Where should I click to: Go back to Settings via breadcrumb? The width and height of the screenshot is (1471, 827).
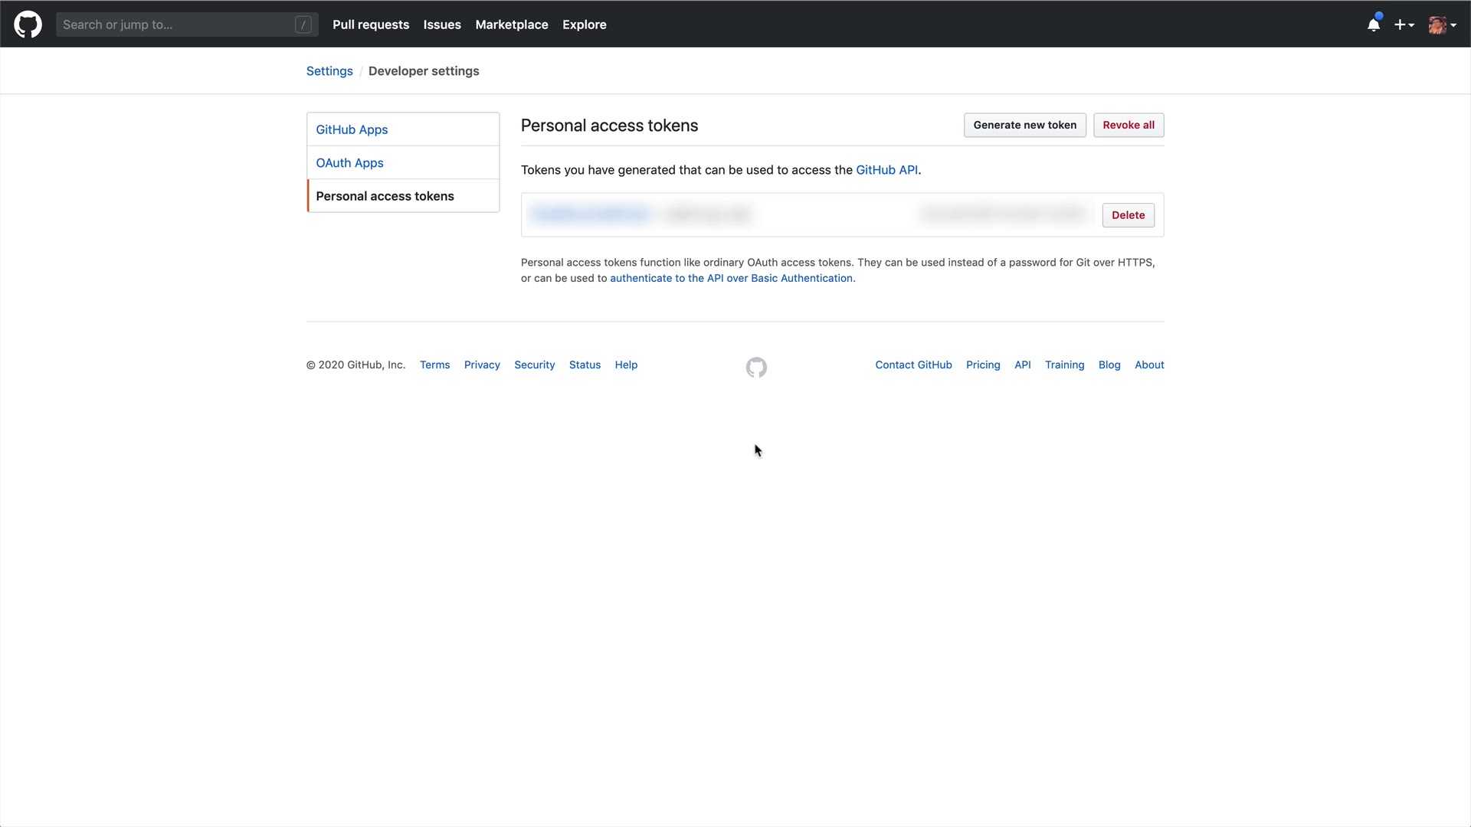329,70
